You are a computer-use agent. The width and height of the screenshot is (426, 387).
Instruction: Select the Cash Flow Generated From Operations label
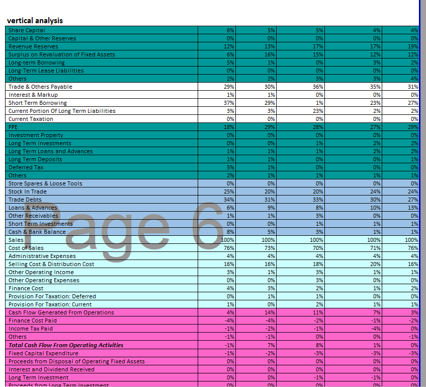point(61,312)
